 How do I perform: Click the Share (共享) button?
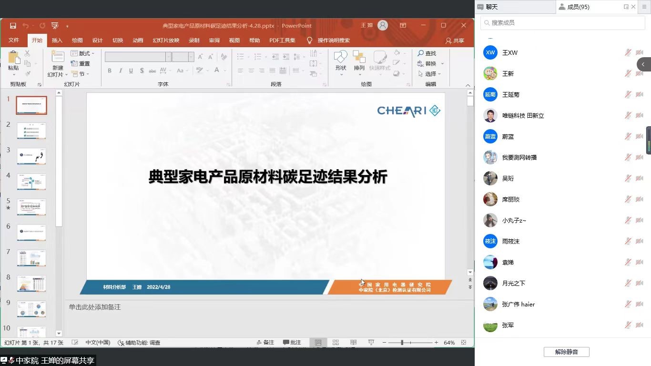click(455, 41)
